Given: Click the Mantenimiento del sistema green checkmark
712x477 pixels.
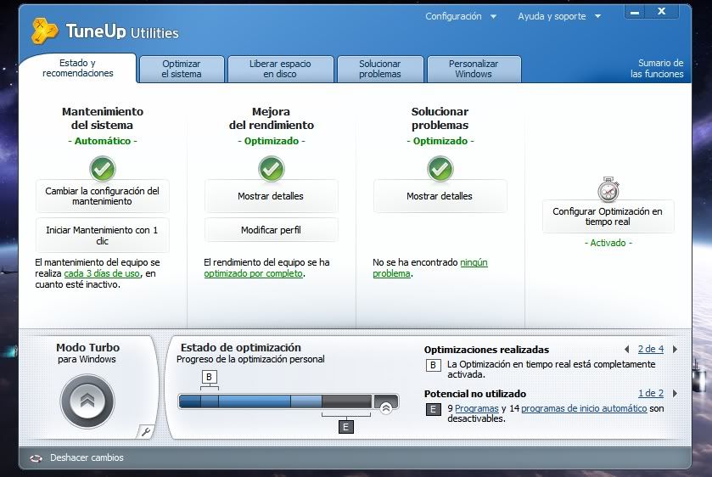Looking at the screenshot, I should [x=103, y=169].
